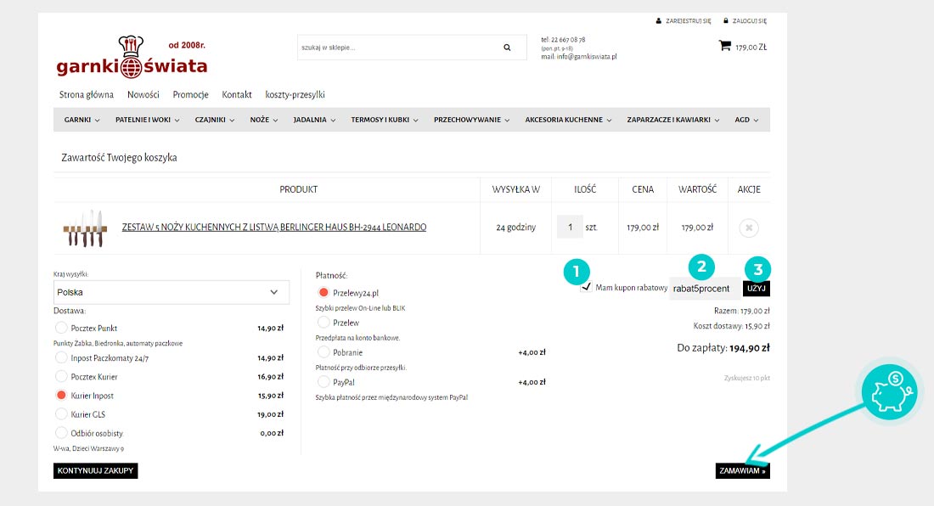Toggle 'Mam kupon rabatowy' checkbox

586,287
